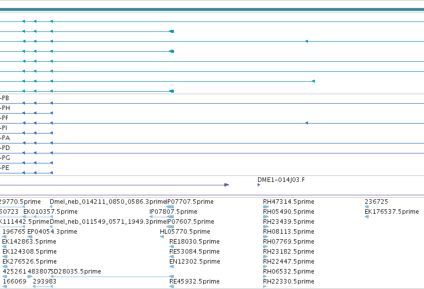424x289 pixels.
Task: Click the 483807 feature label
Action: tap(39, 272)
